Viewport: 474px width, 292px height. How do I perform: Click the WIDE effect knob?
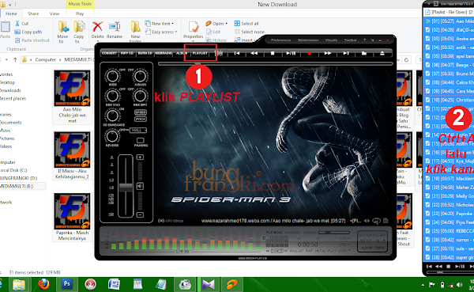point(112,76)
